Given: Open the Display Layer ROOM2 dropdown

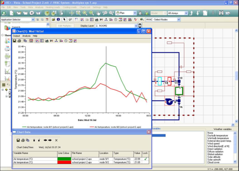Looking at the screenshot, I should pos(136,26).
